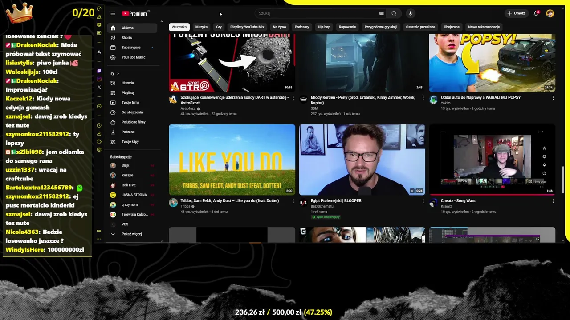Select the Ostatnio przesłane chip
570x320 pixels.
point(420,27)
